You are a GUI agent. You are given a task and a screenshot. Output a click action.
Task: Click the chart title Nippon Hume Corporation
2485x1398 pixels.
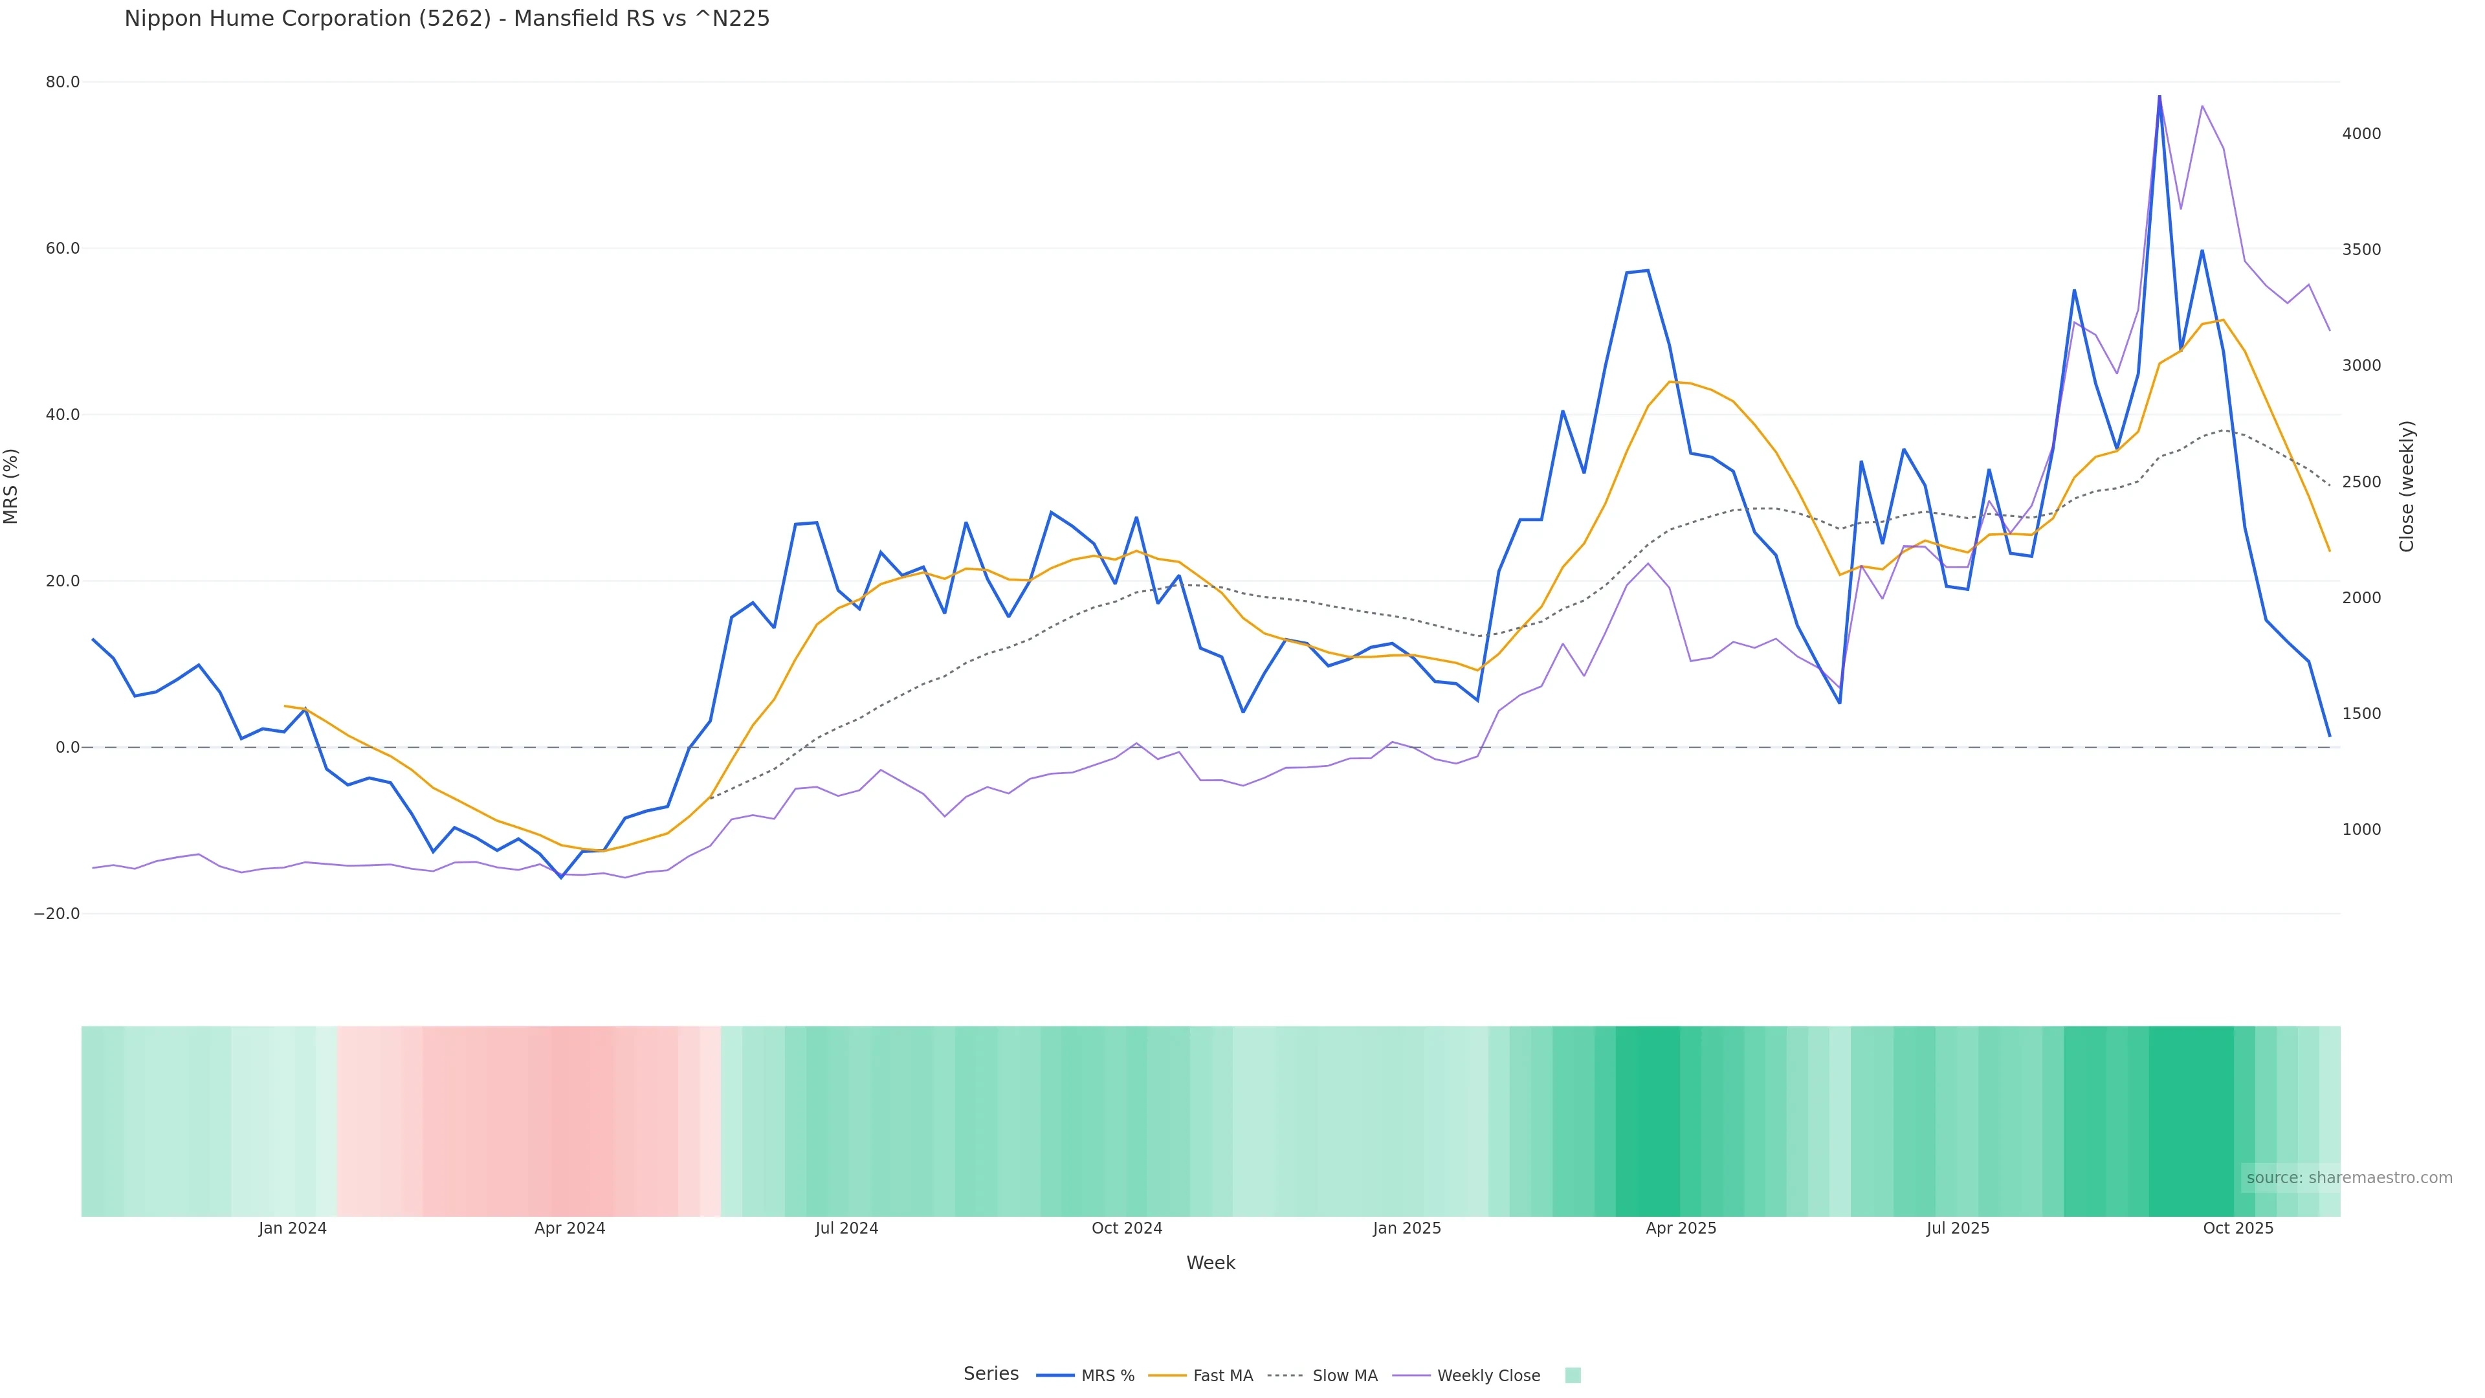click(447, 18)
